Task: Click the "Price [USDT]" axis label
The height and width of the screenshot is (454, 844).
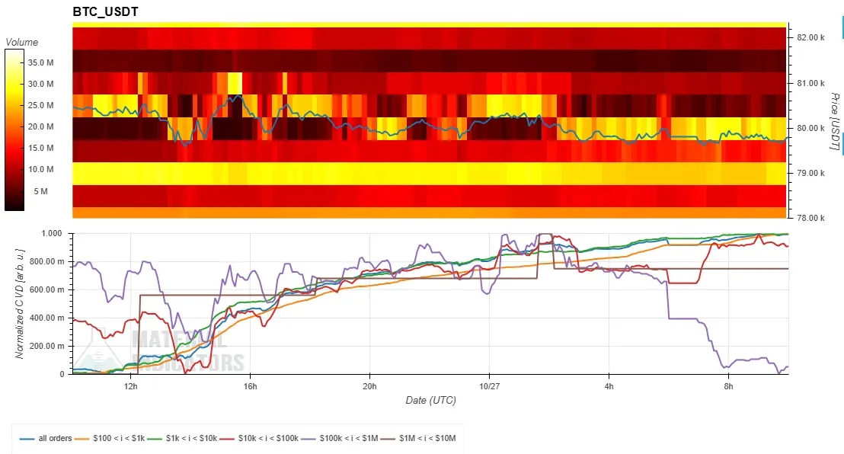Action: coord(834,122)
